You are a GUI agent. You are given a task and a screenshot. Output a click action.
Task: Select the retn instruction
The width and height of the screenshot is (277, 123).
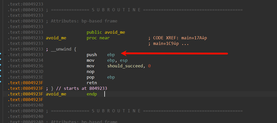point(92,83)
